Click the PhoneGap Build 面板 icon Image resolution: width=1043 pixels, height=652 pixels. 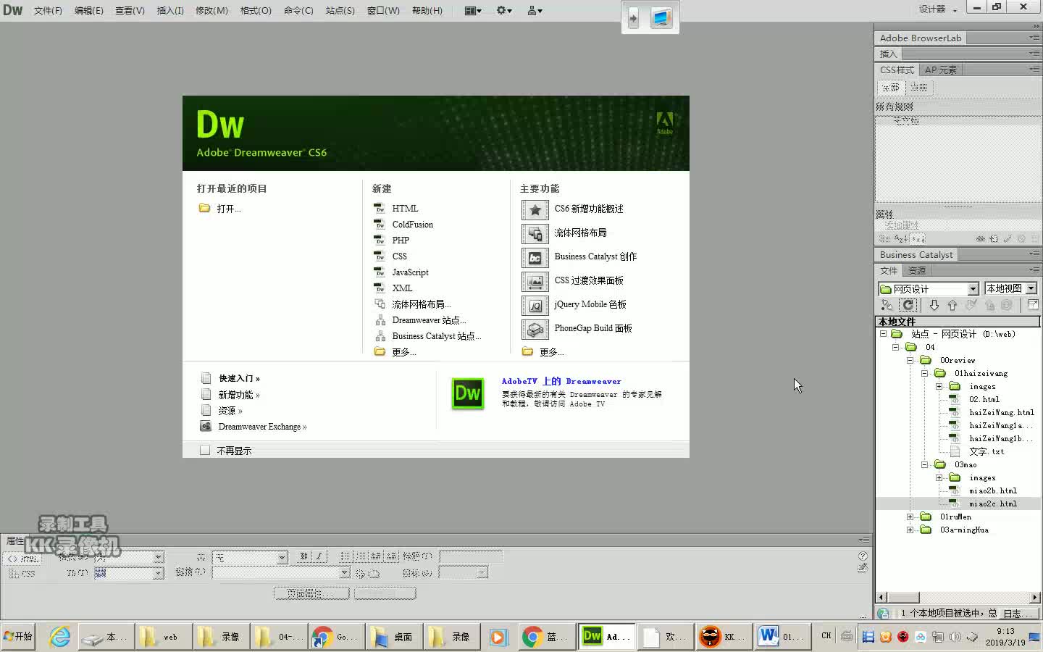pos(535,329)
